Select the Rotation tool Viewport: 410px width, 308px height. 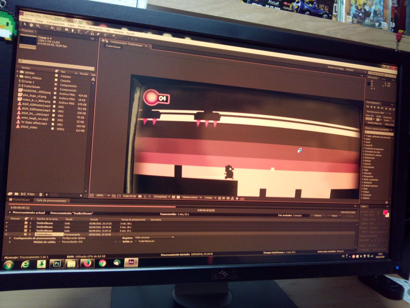46,27
